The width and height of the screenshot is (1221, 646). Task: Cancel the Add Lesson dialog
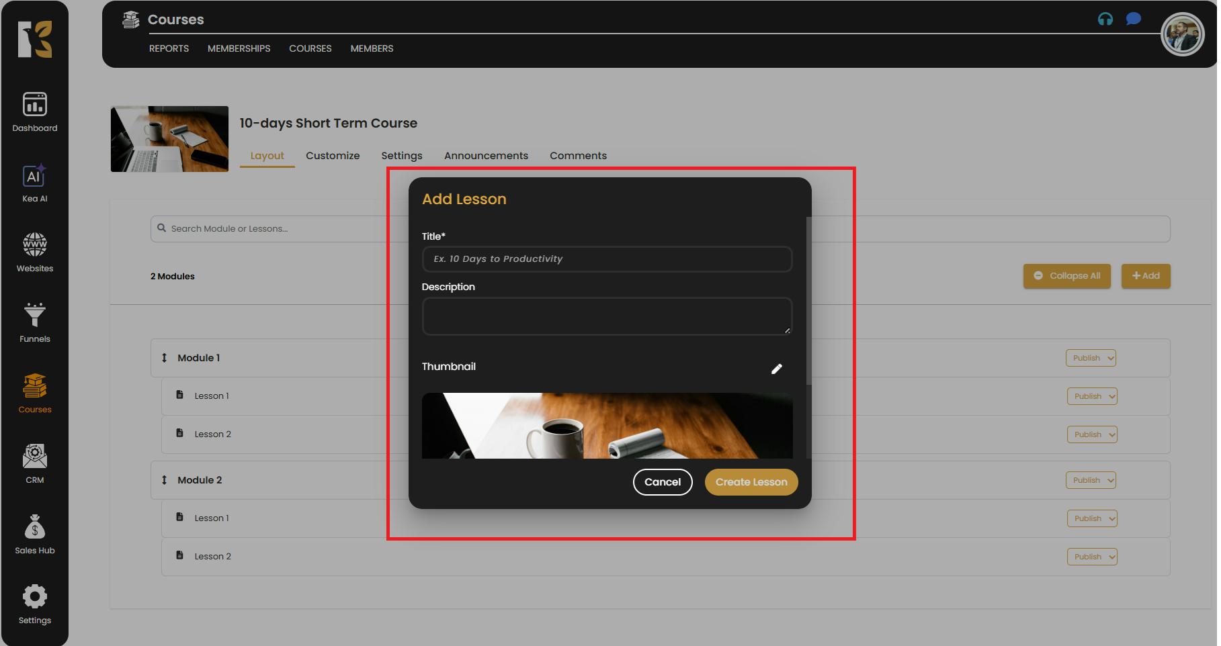662,482
